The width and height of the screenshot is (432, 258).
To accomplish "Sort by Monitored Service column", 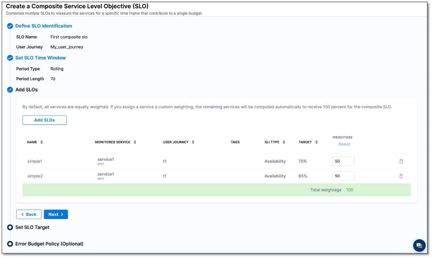I will tap(135, 142).
